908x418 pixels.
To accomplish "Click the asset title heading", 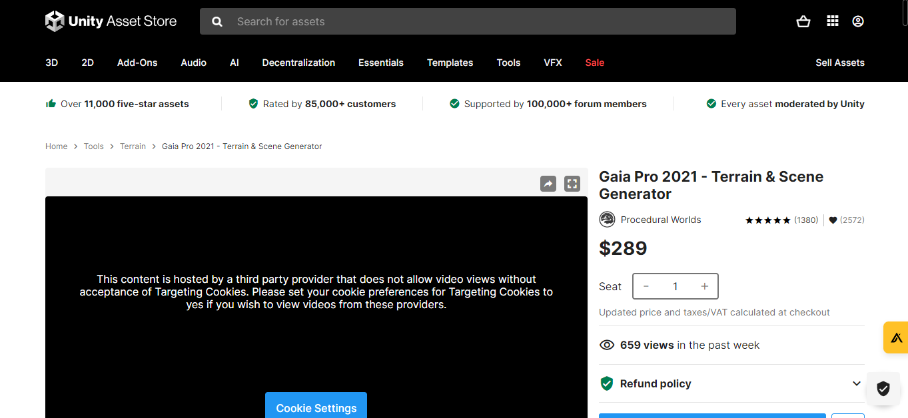I will click(711, 185).
